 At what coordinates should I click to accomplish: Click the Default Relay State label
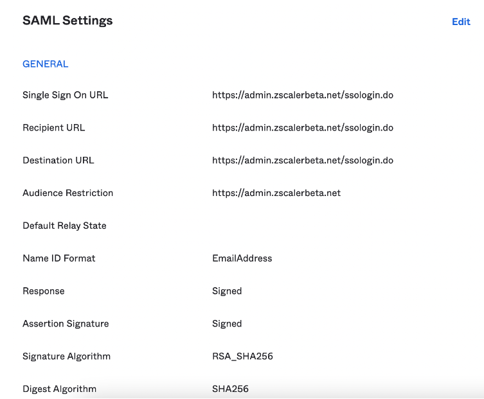tap(64, 226)
